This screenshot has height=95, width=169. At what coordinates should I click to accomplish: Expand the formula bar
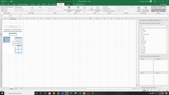tap(168, 16)
